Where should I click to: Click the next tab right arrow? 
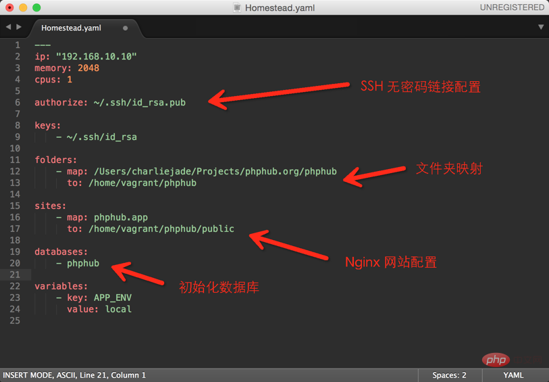point(19,27)
